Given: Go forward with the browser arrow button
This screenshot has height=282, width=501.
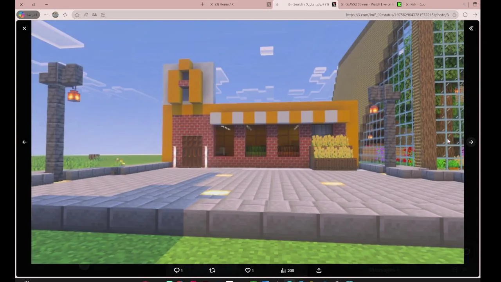Looking at the screenshot, I should [475, 14].
